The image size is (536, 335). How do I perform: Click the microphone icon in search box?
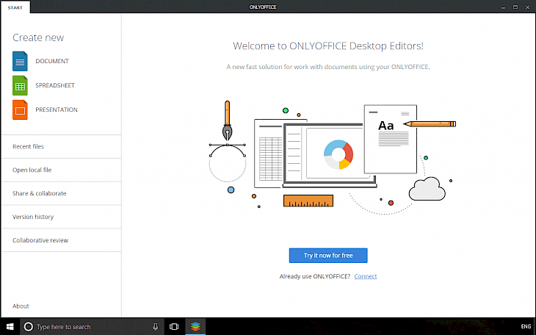(x=155, y=326)
